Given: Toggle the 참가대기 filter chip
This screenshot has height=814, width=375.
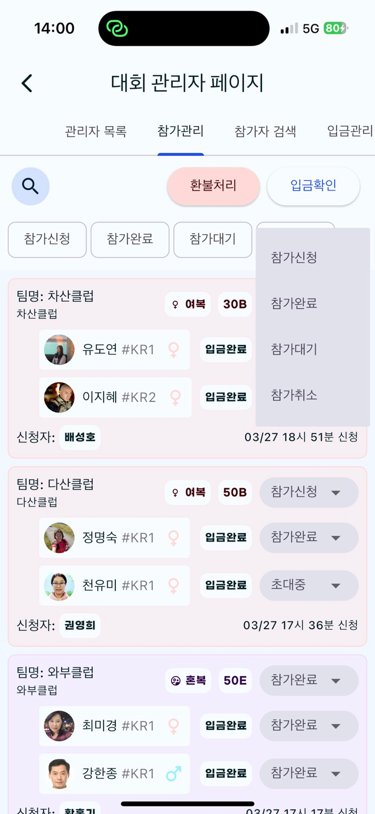Looking at the screenshot, I should tap(212, 239).
